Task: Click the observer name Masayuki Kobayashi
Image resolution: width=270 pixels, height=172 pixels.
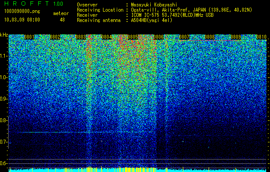Action: pyautogui.click(x=154, y=5)
